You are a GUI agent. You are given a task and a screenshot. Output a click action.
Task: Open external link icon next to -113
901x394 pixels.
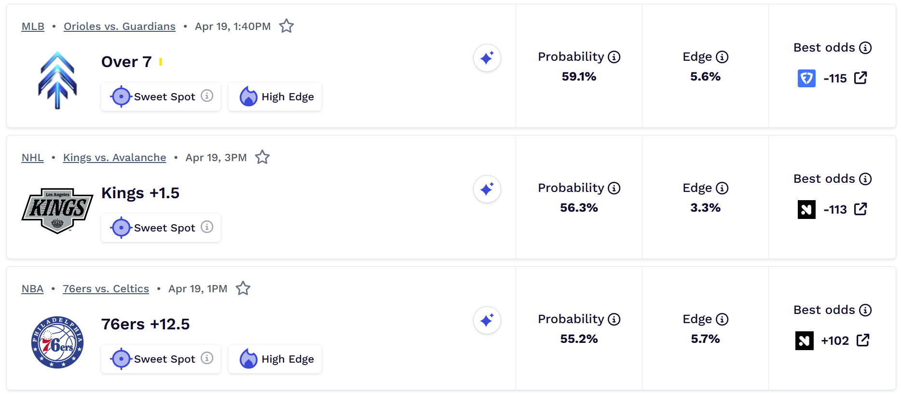860,209
